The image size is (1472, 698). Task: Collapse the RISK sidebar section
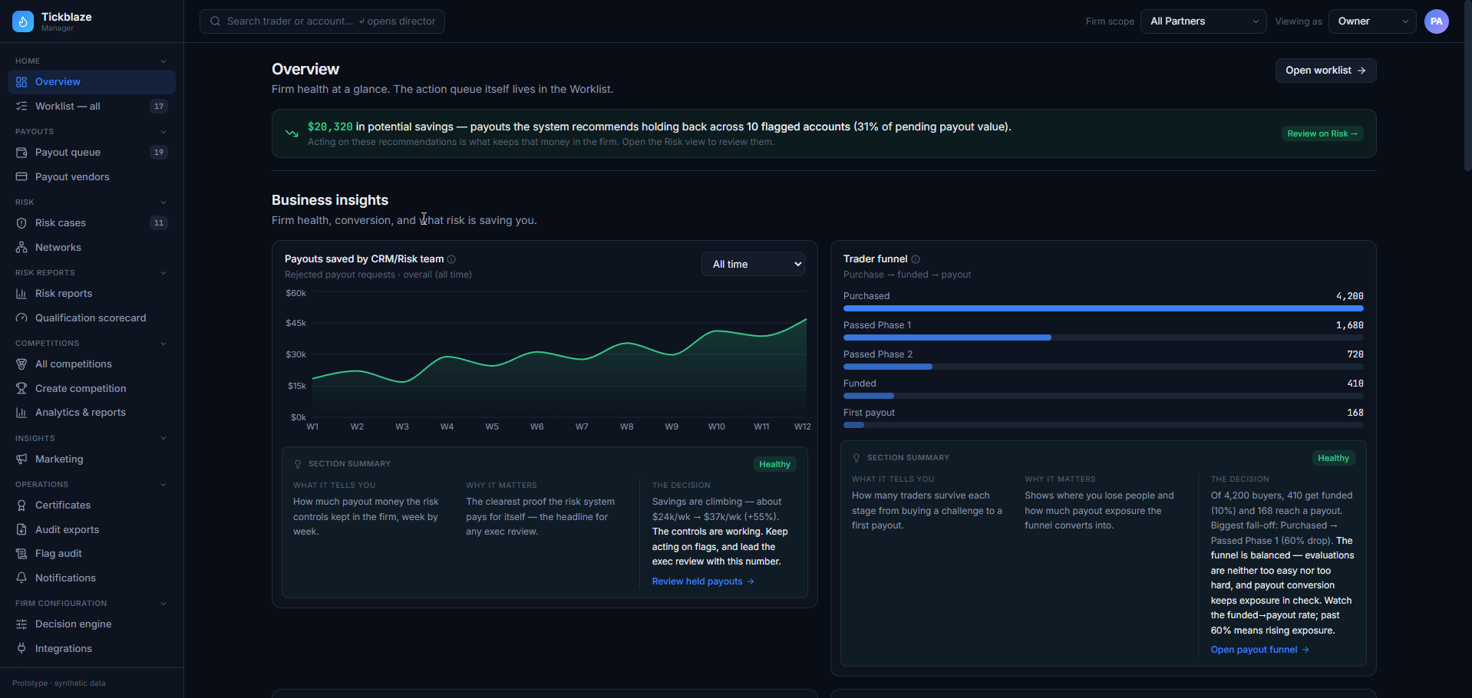point(163,202)
